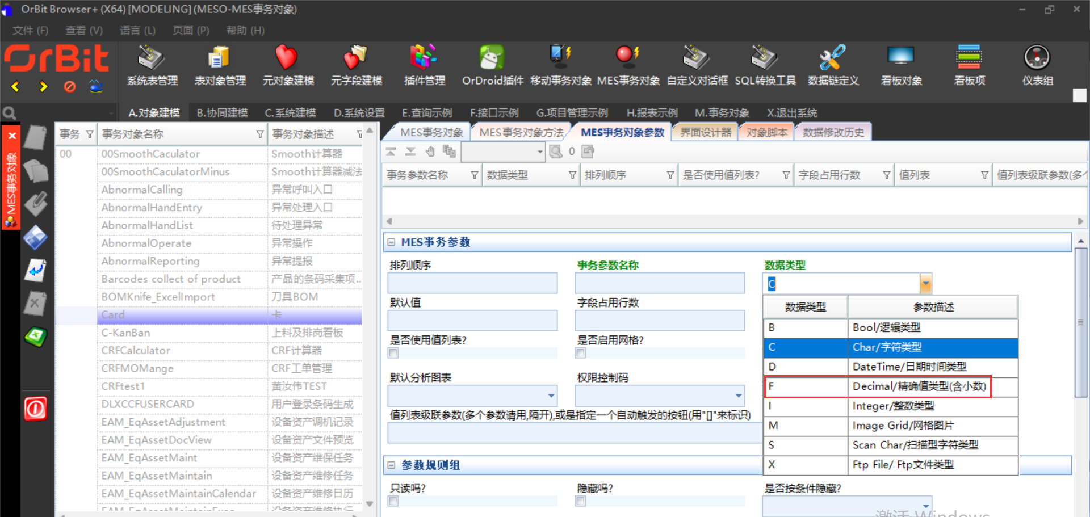Click the copy documents sidebar icon

pos(35,171)
